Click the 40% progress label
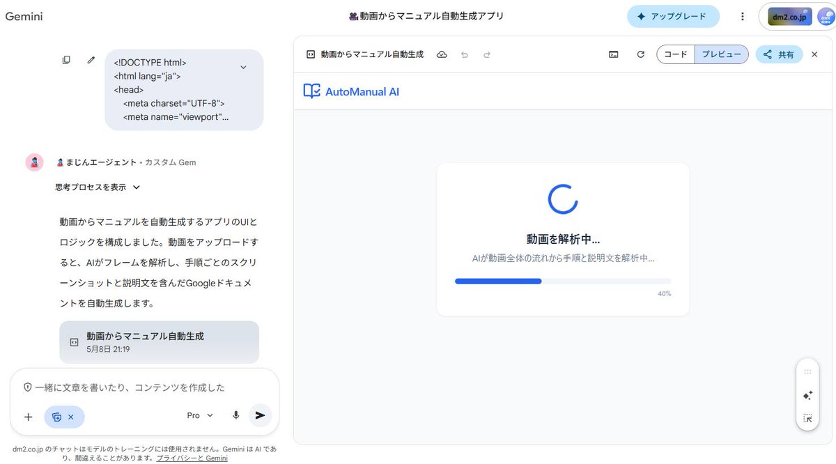This screenshot has height=464, width=836. click(x=664, y=294)
